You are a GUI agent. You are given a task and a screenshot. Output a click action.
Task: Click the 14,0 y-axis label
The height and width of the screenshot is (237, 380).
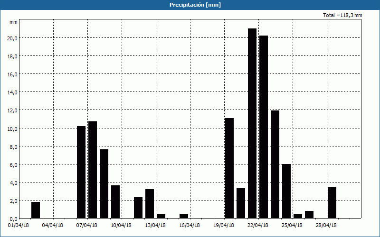coord(12,92)
